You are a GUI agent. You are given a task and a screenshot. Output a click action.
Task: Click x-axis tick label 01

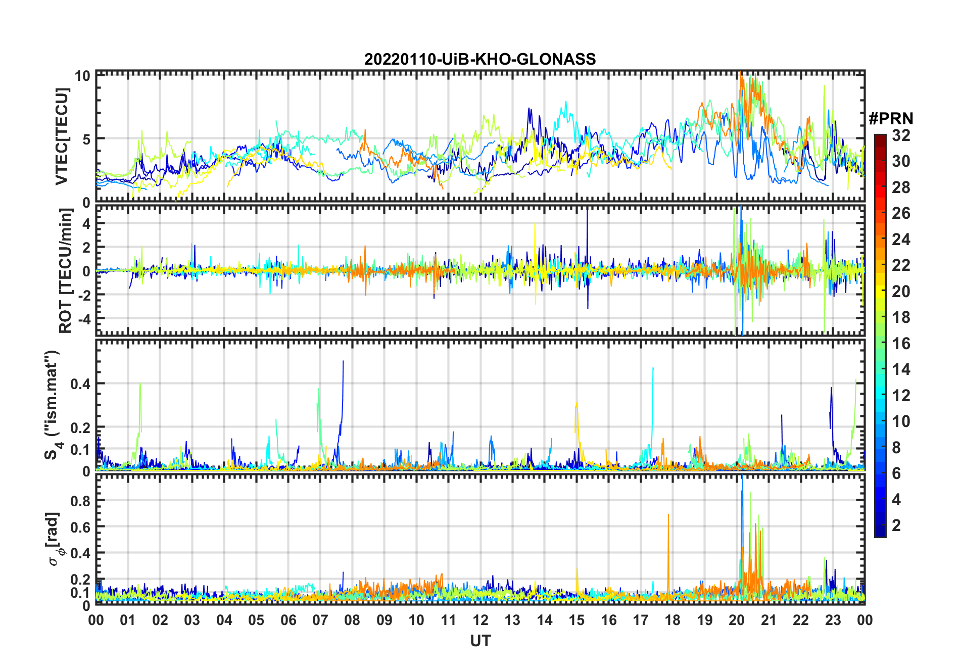[128, 620]
